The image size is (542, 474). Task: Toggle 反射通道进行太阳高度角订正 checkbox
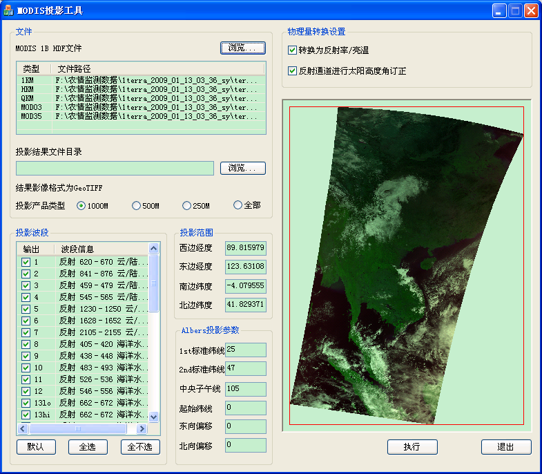(292, 71)
